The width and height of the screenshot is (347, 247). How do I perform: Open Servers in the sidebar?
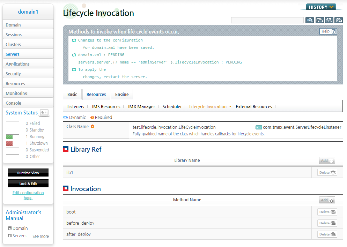pyautogui.click(x=28, y=54)
